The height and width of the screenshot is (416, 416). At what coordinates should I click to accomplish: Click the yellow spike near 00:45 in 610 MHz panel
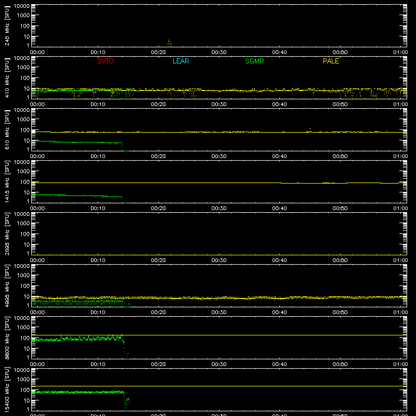tap(310, 130)
